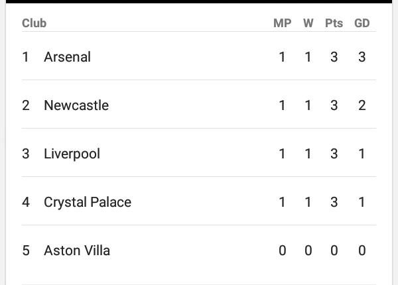Viewport: 398px width, 285px height.
Task: Click Newcastle's goal difference value
Action: [362, 105]
